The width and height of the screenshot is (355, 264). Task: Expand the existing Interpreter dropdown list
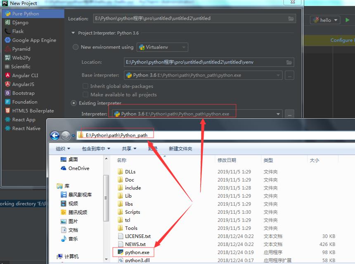[278, 114]
